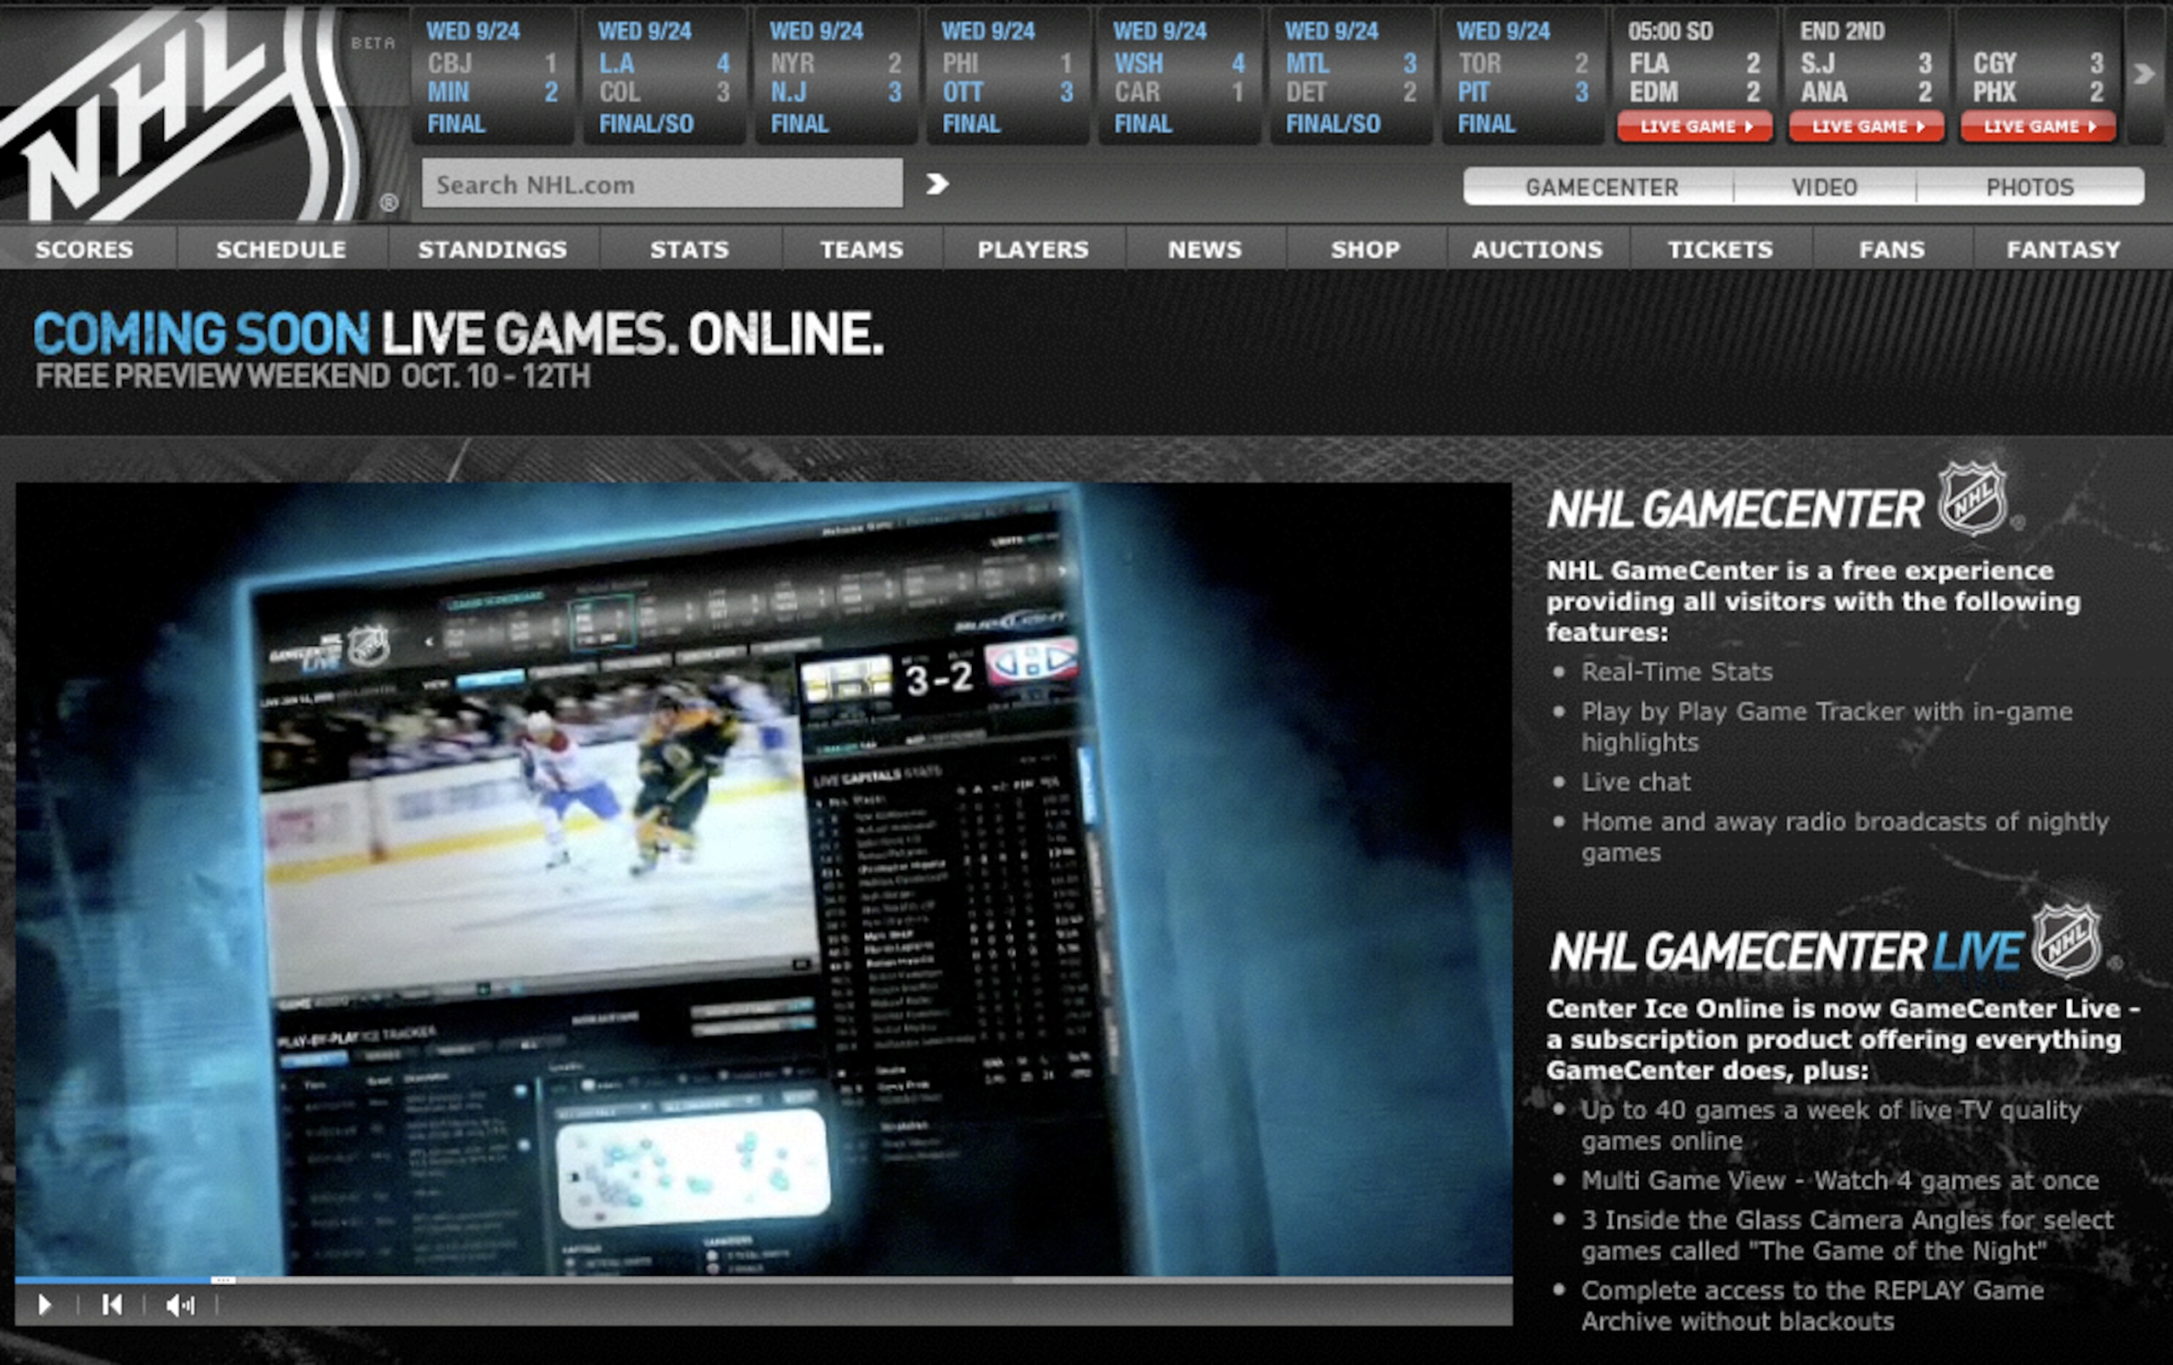Open the NYR vs N.J final score
This screenshot has width=2173, height=1365.
tap(835, 77)
